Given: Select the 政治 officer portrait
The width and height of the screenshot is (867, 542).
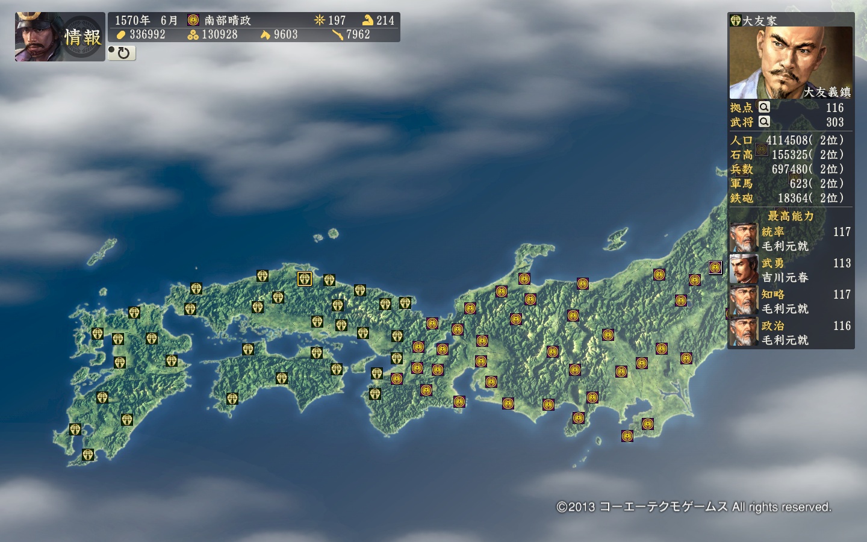Looking at the screenshot, I should (x=744, y=332).
